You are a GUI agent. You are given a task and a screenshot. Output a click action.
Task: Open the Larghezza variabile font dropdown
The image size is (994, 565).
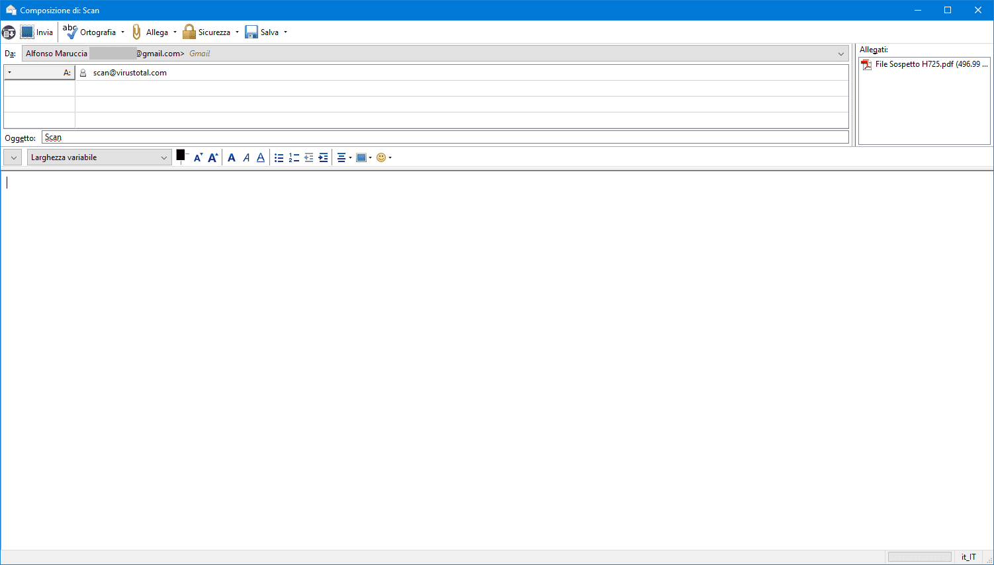tap(99, 157)
